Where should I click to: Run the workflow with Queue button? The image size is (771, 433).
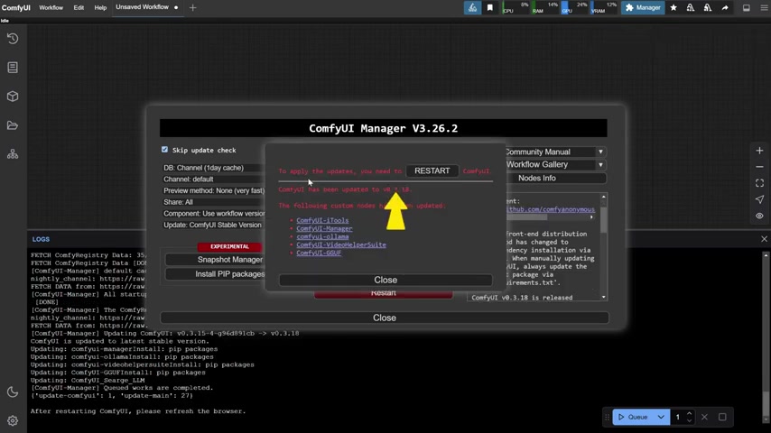tap(634, 417)
